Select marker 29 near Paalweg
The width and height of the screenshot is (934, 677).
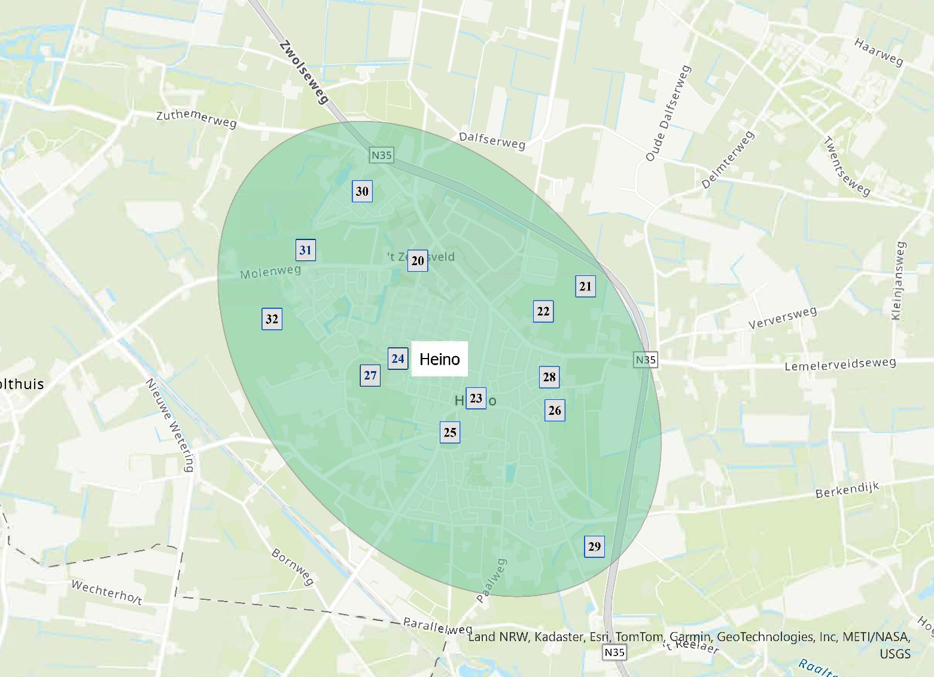(594, 546)
